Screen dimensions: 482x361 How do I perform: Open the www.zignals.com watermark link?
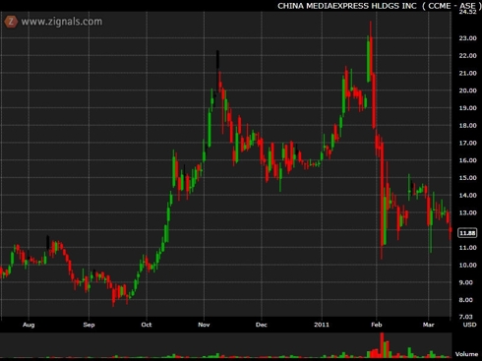pos(62,22)
